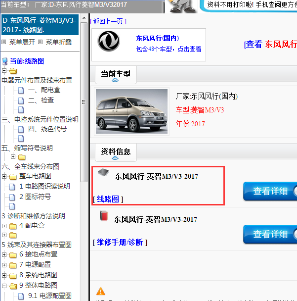Expand the folder above 六、全车线束分布图
Screen dimensions: 297x301
13,156
